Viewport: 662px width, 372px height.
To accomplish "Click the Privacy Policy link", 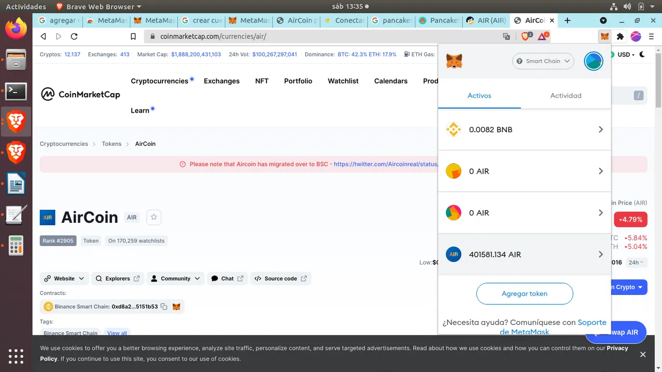I will tap(334, 353).
